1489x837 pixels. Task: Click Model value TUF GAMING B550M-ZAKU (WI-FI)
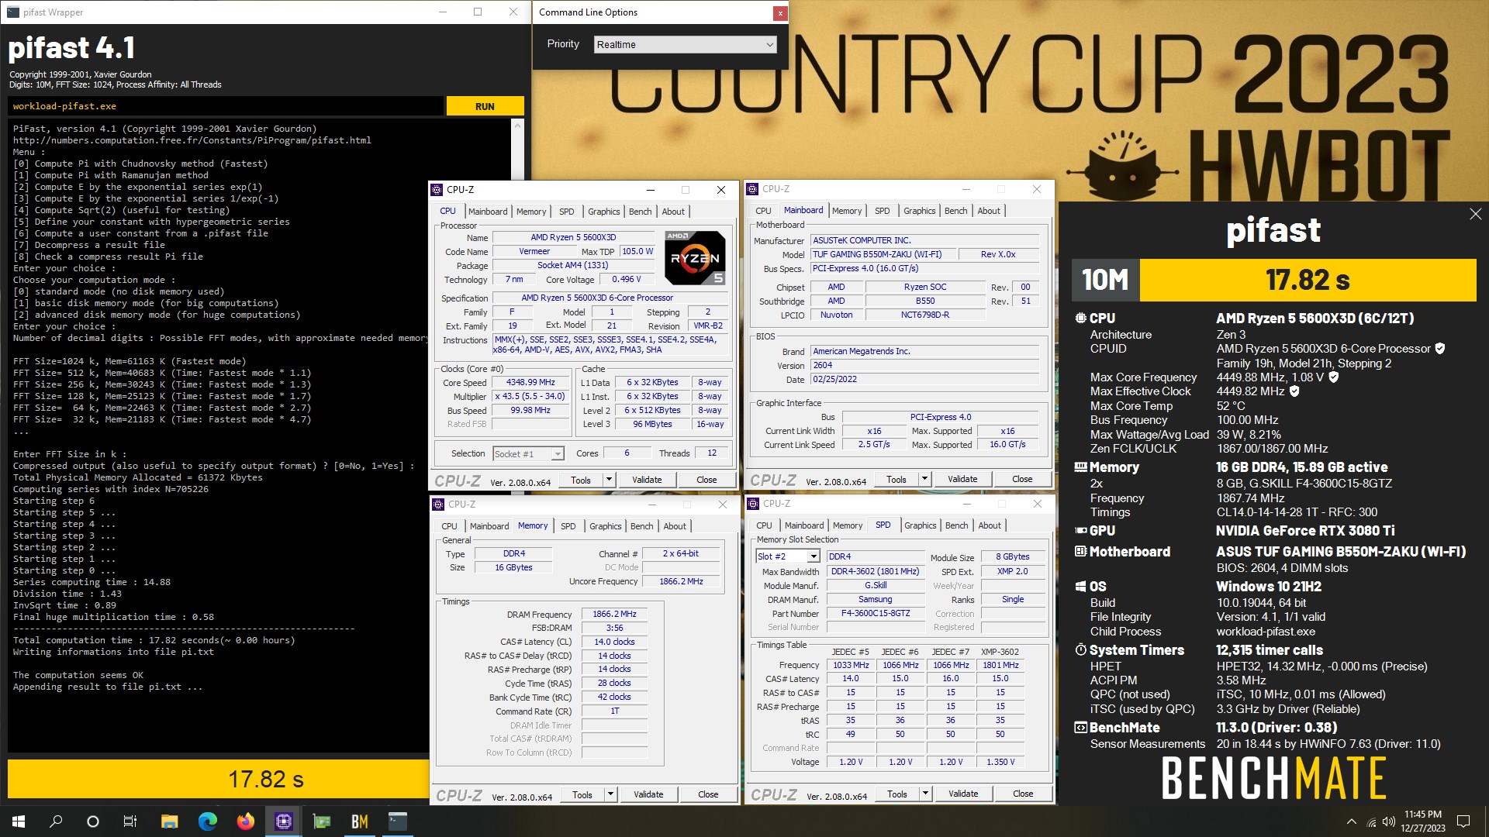(x=883, y=254)
